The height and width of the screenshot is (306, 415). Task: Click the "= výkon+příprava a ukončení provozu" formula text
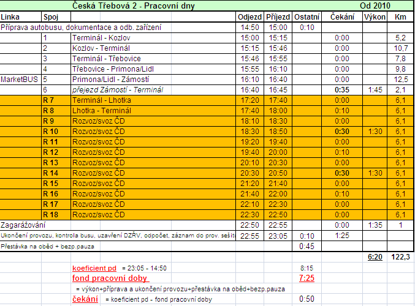[180, 289]
